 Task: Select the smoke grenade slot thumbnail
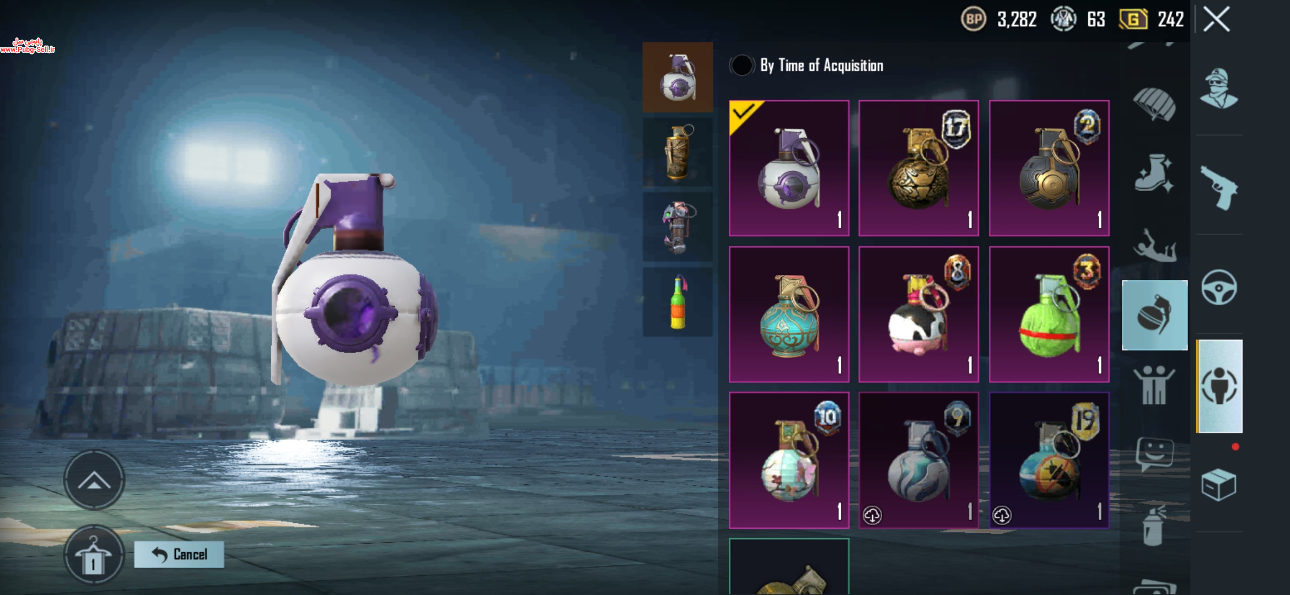coord(678,152)
